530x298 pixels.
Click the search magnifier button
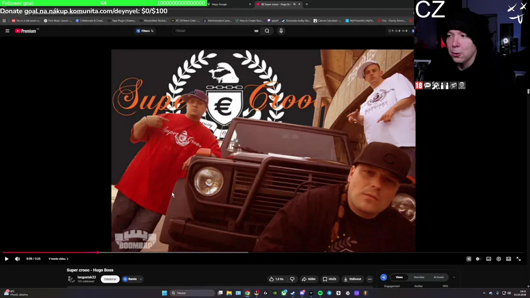point(267,31)
